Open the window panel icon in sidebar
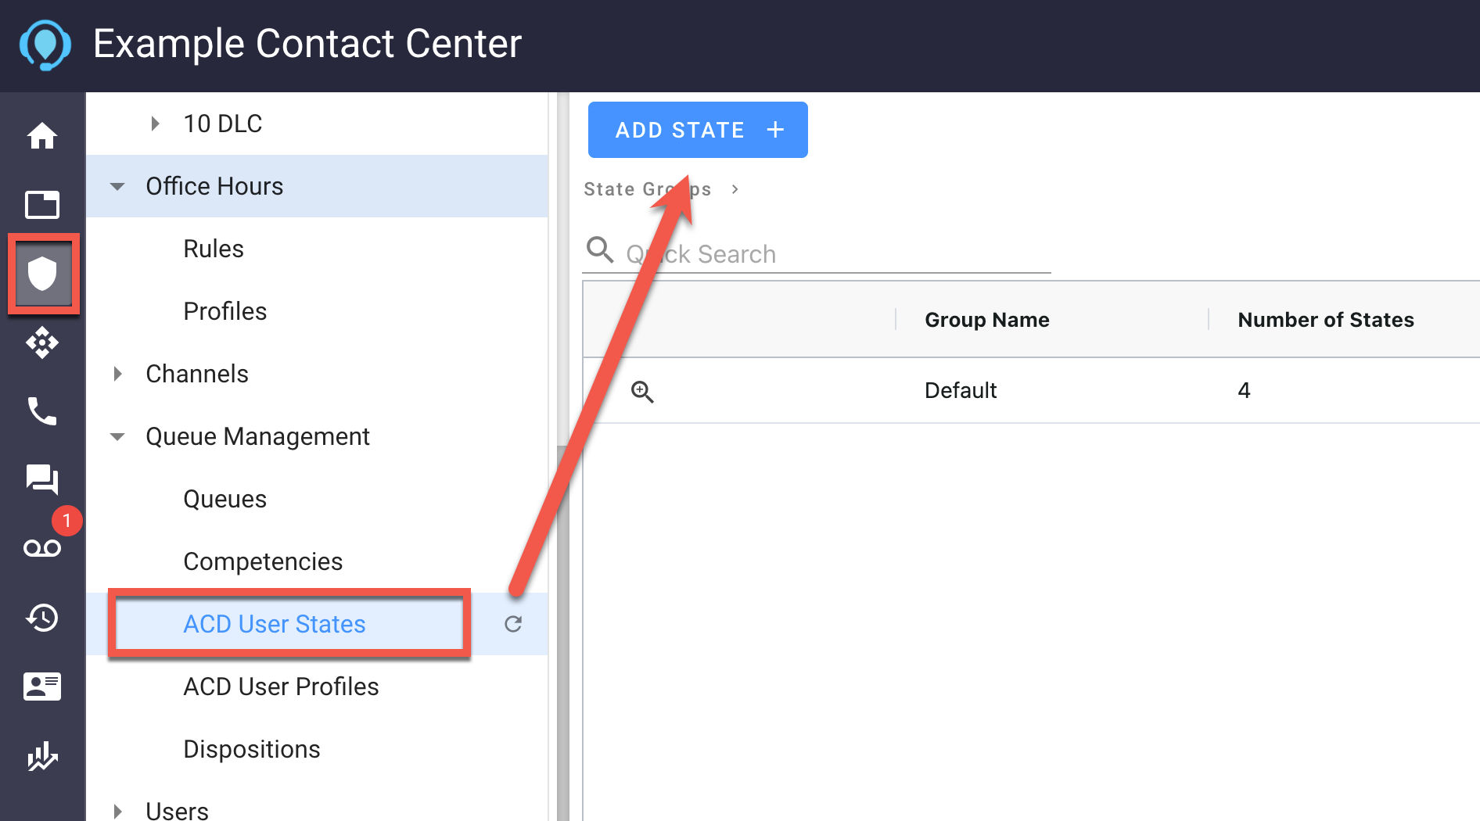Screen dimensions: 1480x821 click(x=42, y=205)
